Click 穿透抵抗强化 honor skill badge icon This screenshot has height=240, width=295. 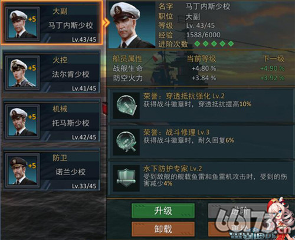click(126, 106)
